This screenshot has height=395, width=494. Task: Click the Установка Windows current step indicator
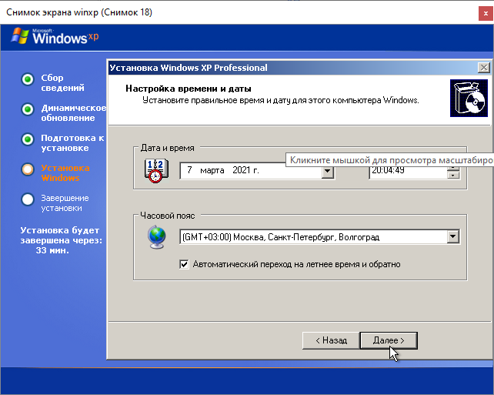(28, 169)
